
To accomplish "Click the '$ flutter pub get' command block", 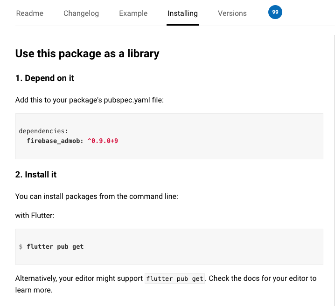I will pyautogui.click(x=169, y=247).
